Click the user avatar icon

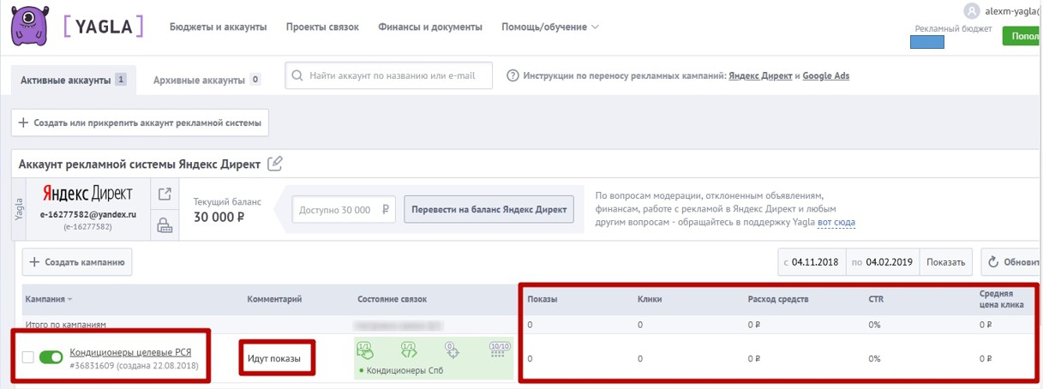point(971,10)
